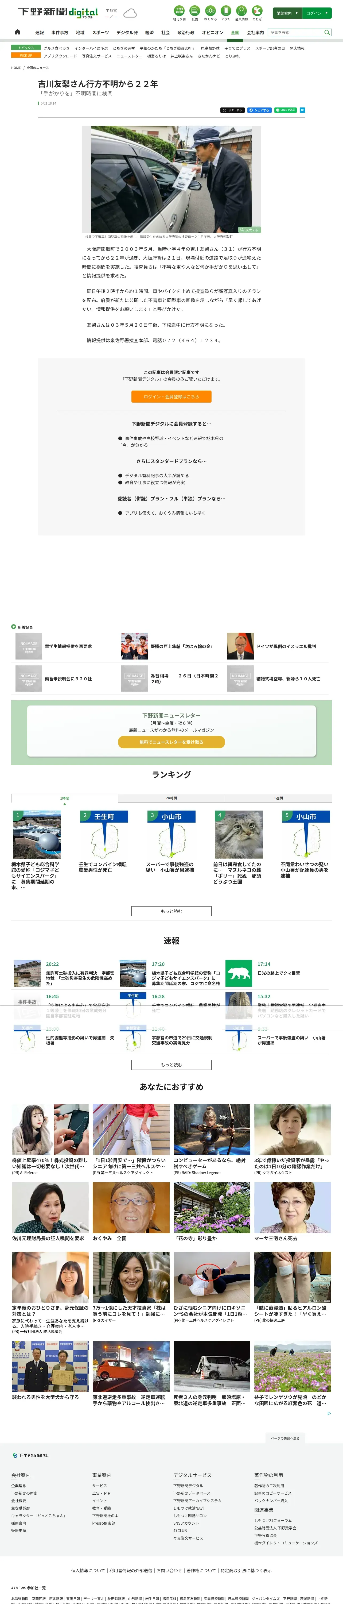Screen dimensions: 343x1604
Task: Open the スポーツ menu item
Action: (100, 32)
